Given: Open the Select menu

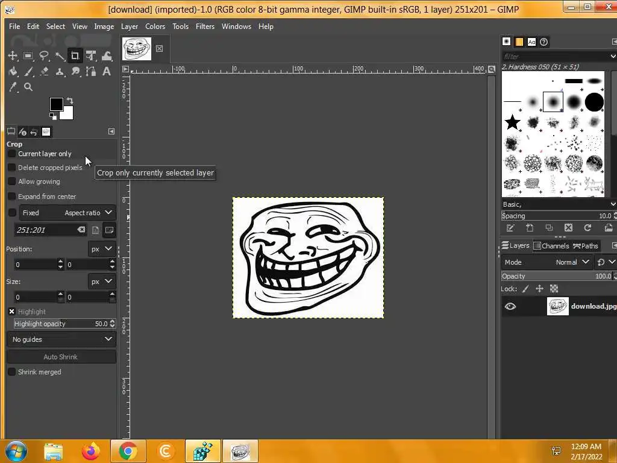Looking at the screenshot, I should pyautogui.click(x=55, y=27).
